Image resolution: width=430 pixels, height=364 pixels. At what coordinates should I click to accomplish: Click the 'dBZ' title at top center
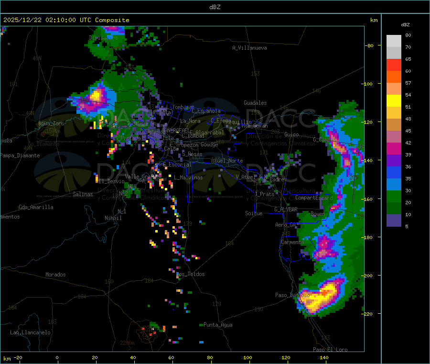coord(215,7)
